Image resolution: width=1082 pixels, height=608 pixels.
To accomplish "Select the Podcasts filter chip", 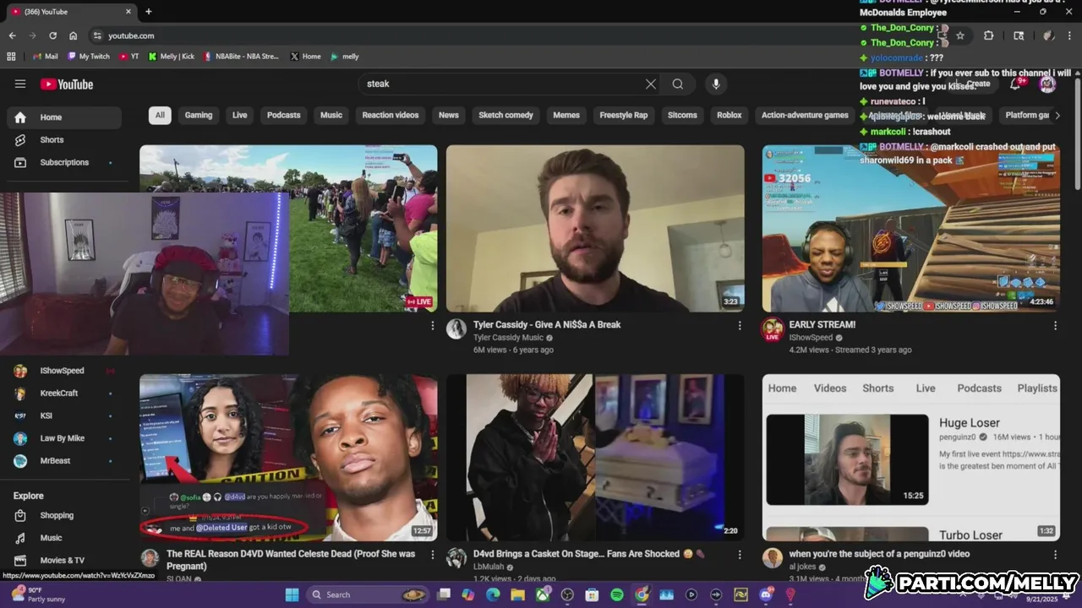I will 284,115.
